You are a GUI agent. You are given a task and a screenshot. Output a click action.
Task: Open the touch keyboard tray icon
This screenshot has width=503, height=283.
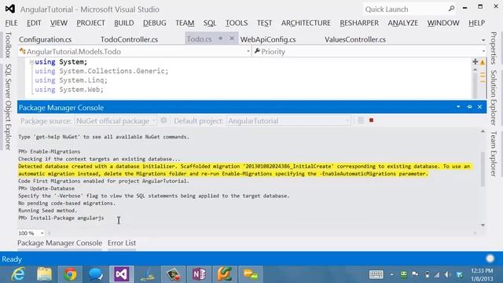click(376, 274)
